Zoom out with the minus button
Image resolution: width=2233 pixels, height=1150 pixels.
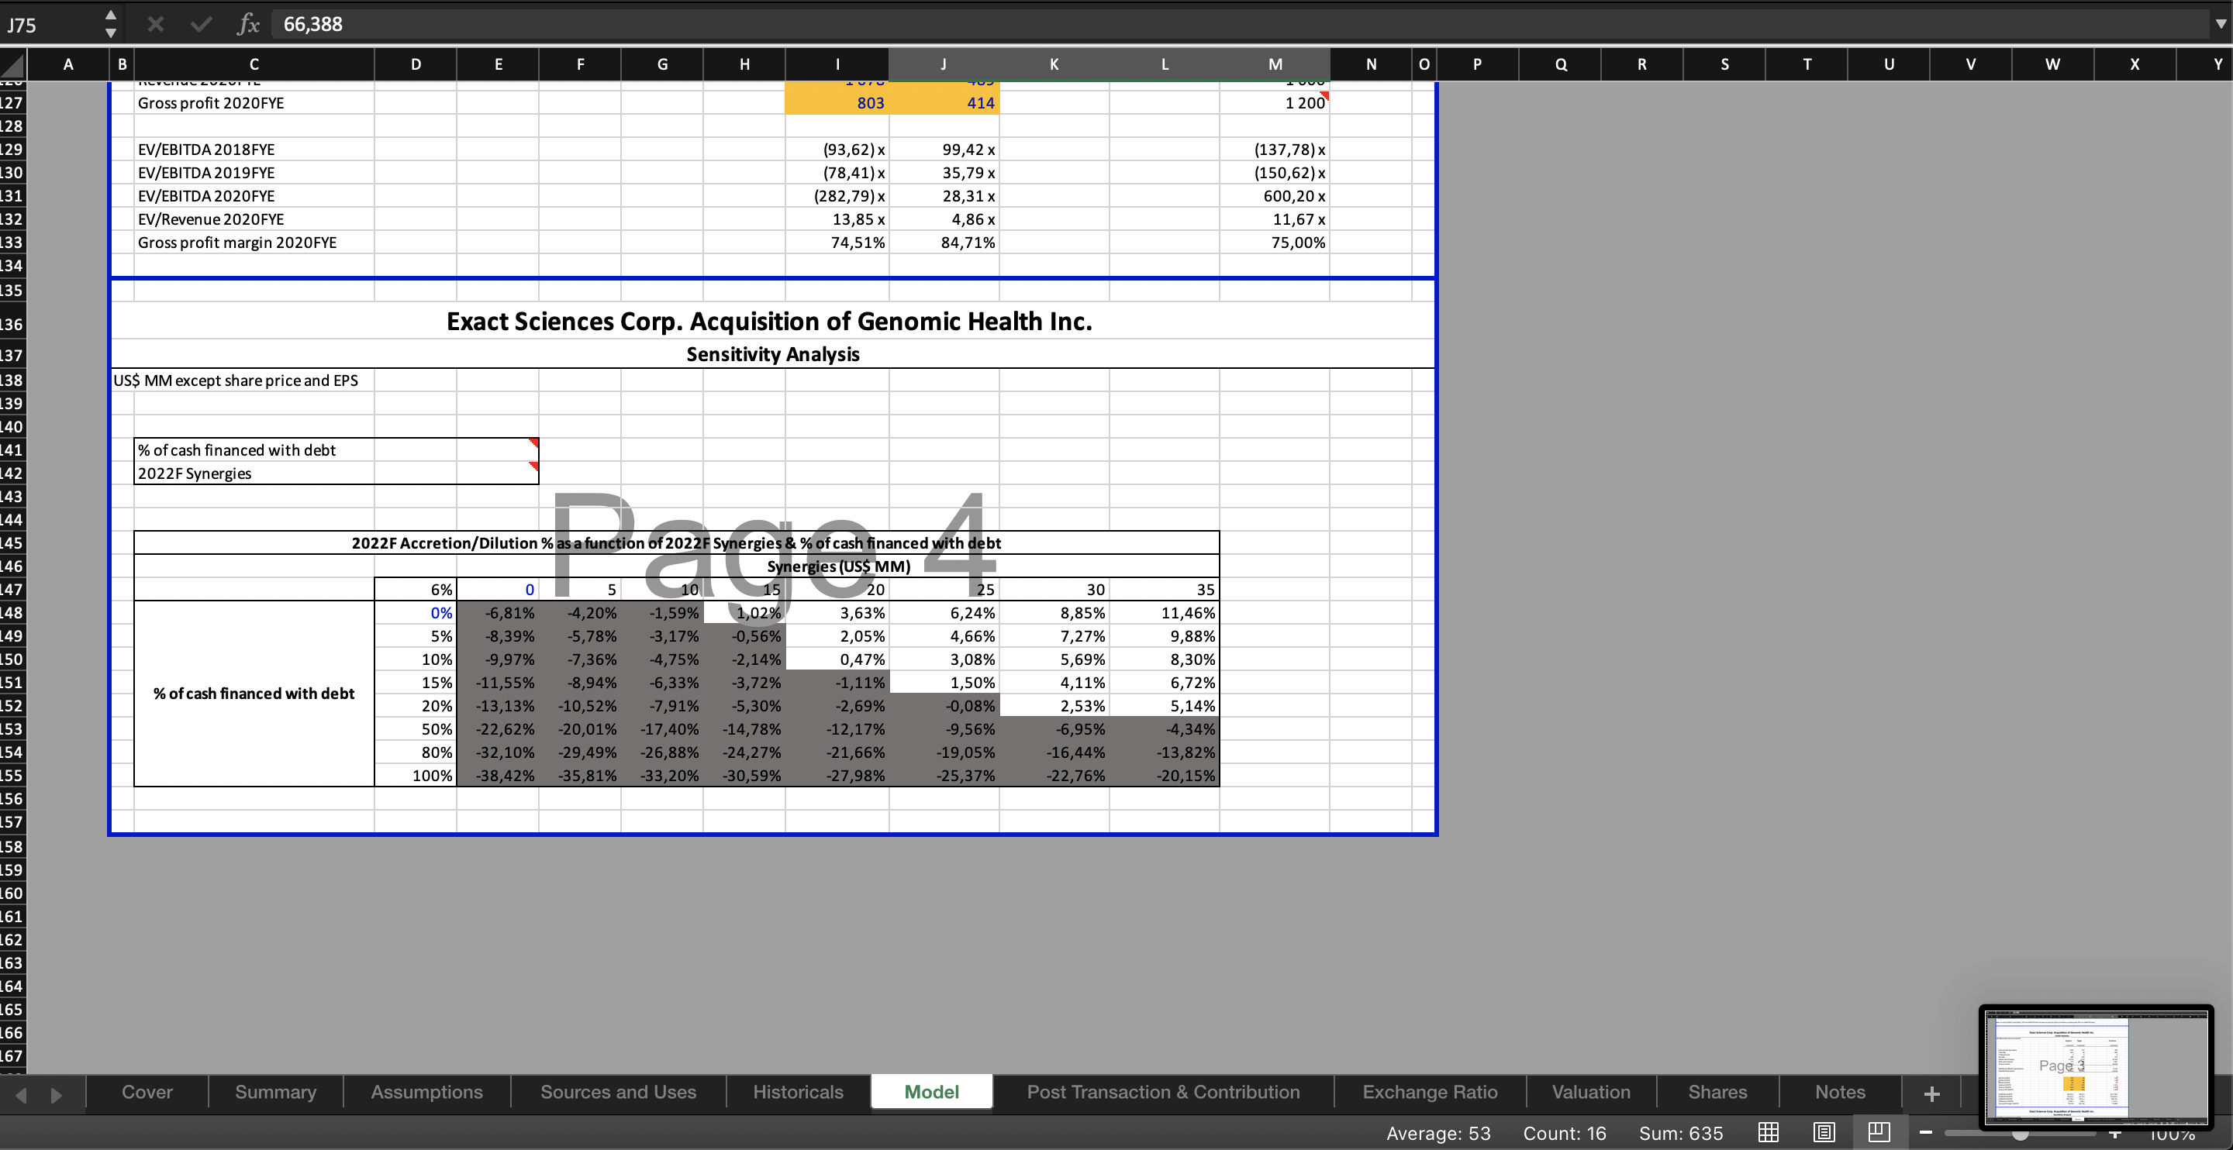(1926, 1132)
